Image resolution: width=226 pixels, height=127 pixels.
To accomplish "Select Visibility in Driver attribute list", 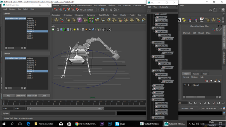I will pyautogui.click(x=30, y=19).
